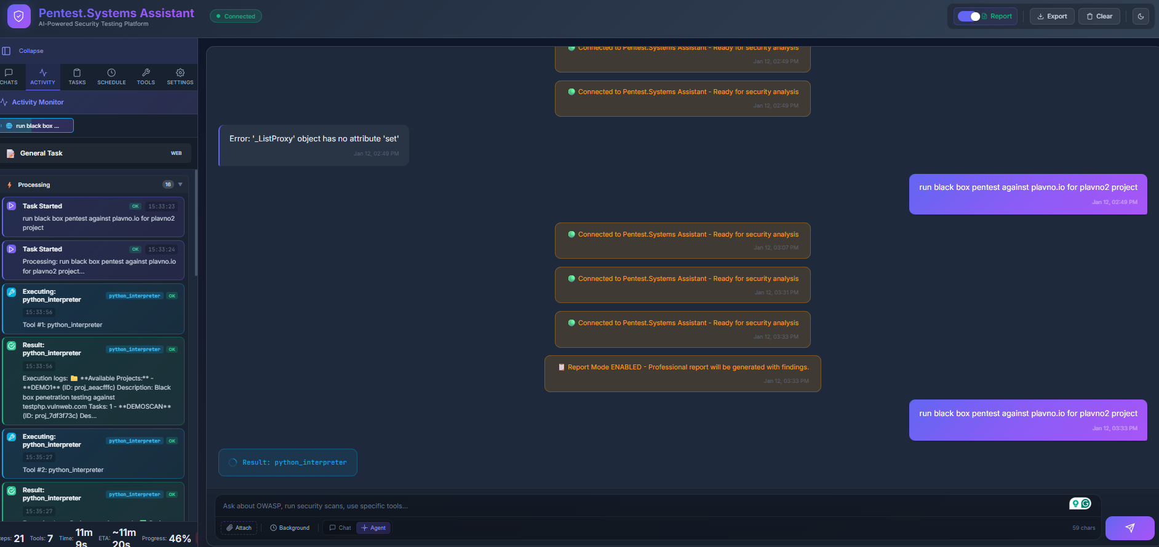Enable Background mode
1159x547 pixels.
pyautogui.click(x=290, y=528)
